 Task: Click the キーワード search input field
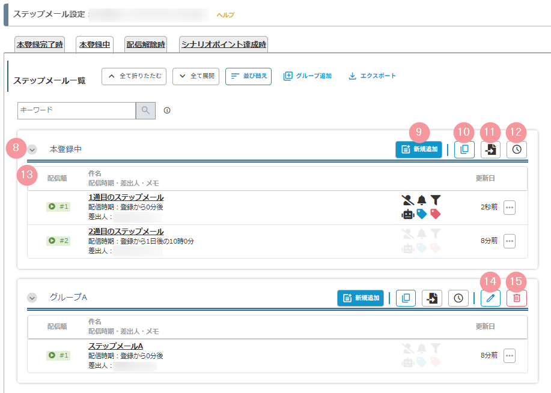[76, 110]
